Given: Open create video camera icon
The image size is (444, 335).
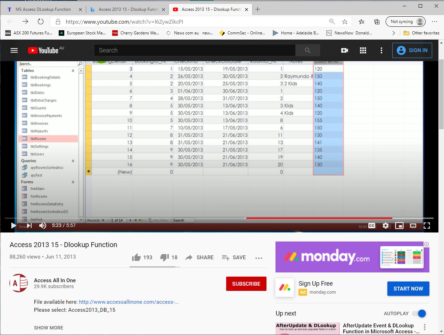Looking at the screenshot, I should coord(345,50).
